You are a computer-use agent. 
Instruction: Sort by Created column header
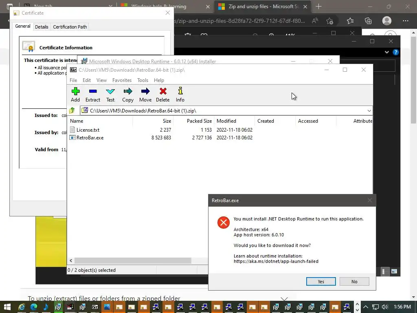point(275,121)
